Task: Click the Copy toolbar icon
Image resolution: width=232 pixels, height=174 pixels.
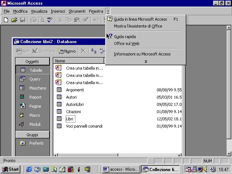Action: pyautogui.click(x=69, y=20)
